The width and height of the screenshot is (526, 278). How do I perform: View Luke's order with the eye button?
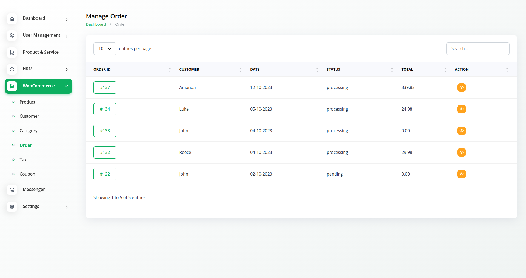pyautogui.click(x=461, y=109)
